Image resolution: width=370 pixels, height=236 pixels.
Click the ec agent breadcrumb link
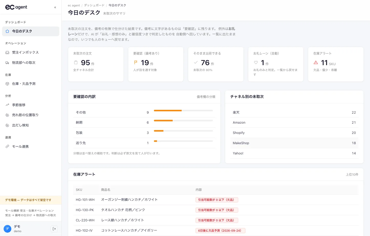(x=74, y=5)
